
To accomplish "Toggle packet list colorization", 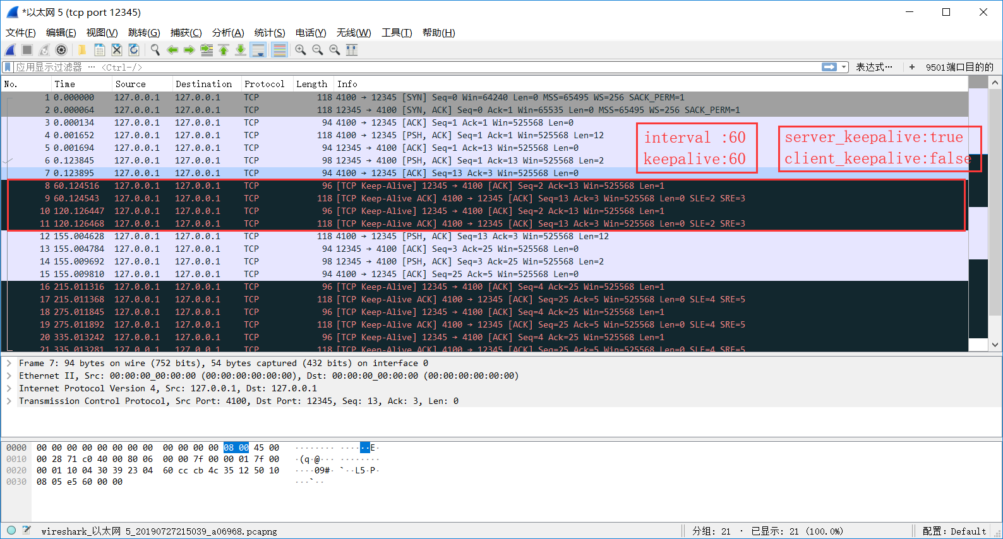I will [x=280, y=50].
